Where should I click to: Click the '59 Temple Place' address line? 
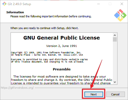tap(47, 55)
